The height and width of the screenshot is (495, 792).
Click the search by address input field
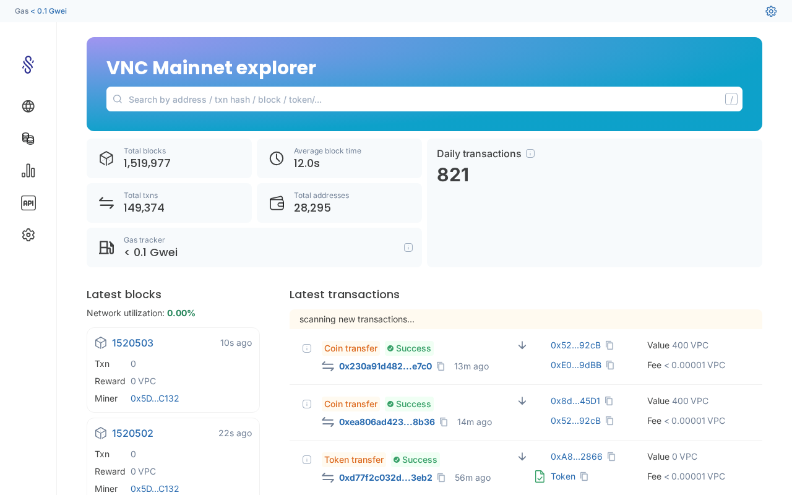pyautogui.click(x=421, y=99)
